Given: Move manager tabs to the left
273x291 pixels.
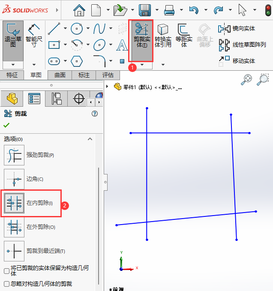Looking at the screenshot, I should click(91, 102).
